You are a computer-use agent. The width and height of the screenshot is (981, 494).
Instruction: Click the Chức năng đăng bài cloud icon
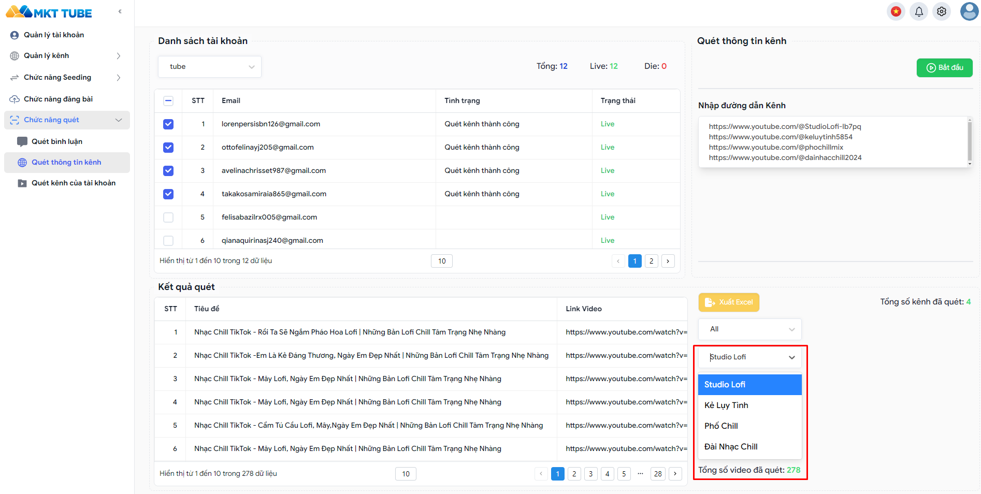15,99
